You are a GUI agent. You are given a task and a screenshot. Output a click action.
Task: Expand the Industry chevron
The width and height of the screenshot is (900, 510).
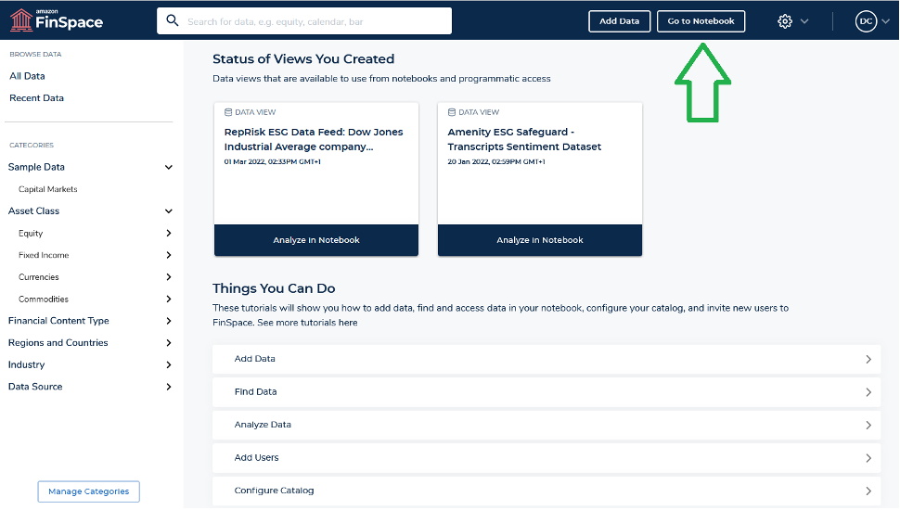(169, 364)
